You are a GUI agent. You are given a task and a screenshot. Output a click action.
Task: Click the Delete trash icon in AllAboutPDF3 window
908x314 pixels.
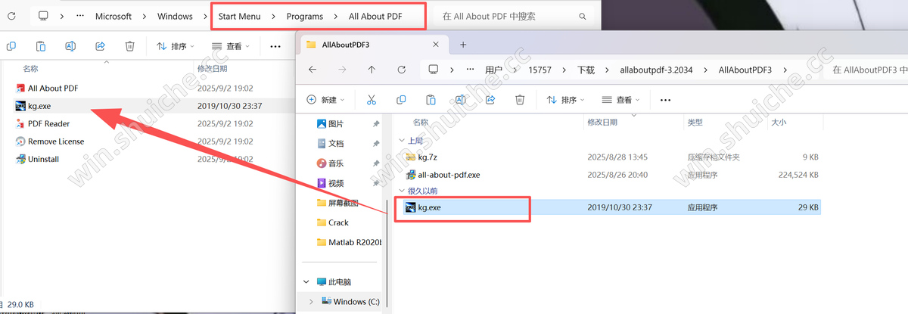click(520, 100)
